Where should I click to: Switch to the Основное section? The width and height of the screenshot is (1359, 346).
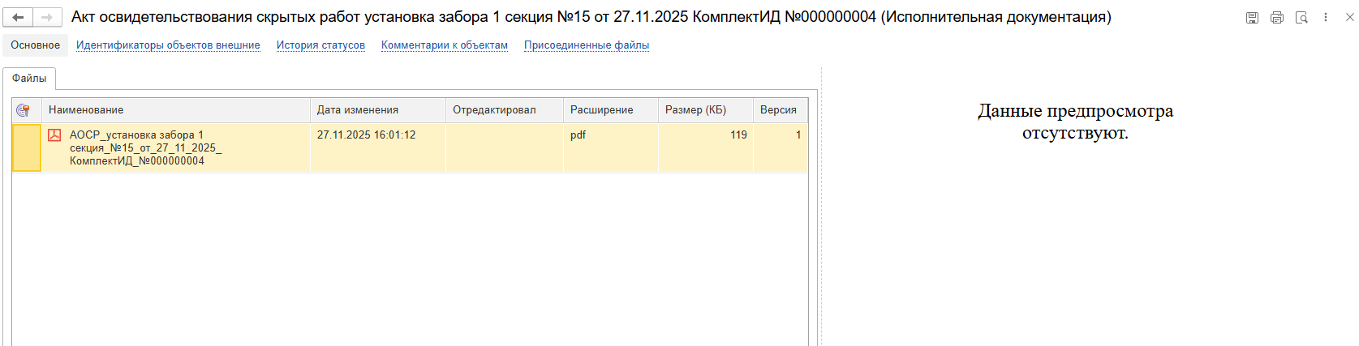[35, 45]
